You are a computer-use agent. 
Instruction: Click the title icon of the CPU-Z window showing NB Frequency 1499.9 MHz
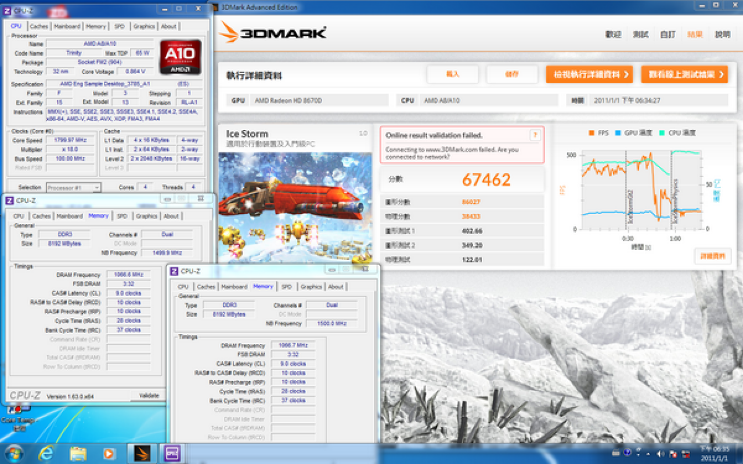9,200
